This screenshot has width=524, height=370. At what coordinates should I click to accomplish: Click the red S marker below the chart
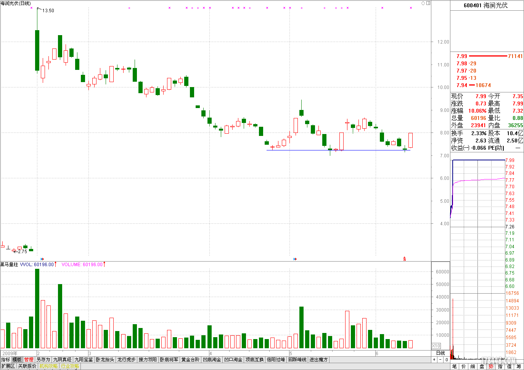tap(405, 259)
